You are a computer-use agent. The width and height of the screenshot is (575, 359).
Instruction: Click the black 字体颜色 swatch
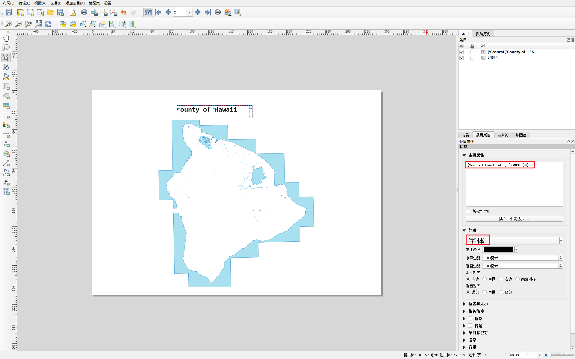click(498, 250)
